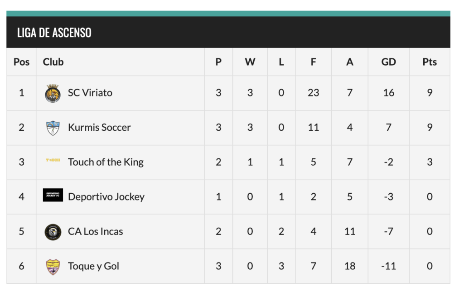This screenshot has width=464, height=301.
Task: Click SC Viriato's goals-for value 23
Action: coord(313,93)
